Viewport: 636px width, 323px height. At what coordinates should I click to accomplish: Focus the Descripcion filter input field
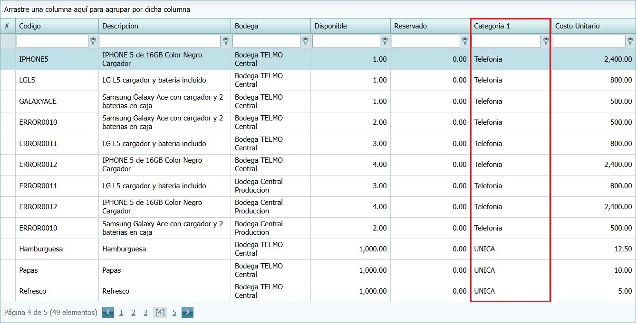coord(160,41)
